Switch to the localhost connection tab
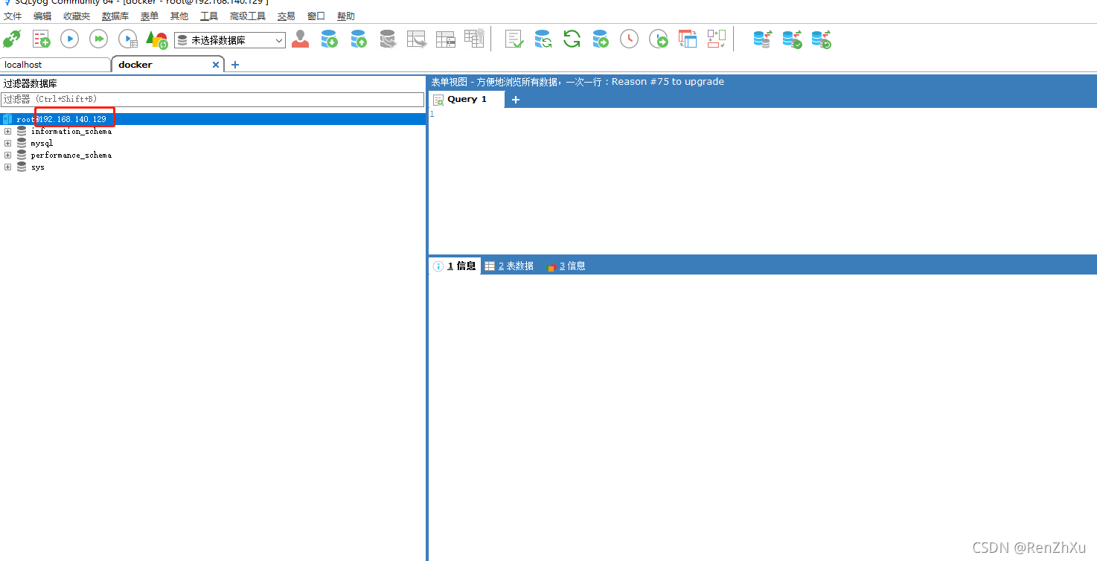The height and width of the screenshot is (561, 1097). click(55, 65)
